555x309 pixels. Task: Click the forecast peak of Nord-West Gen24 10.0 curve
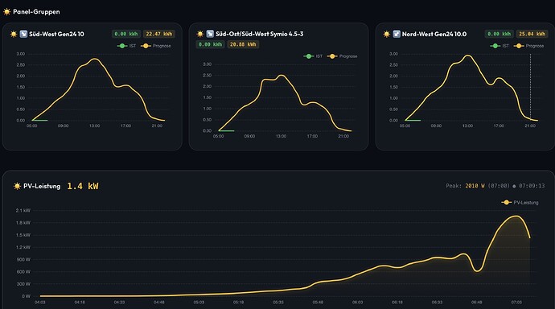468,56
